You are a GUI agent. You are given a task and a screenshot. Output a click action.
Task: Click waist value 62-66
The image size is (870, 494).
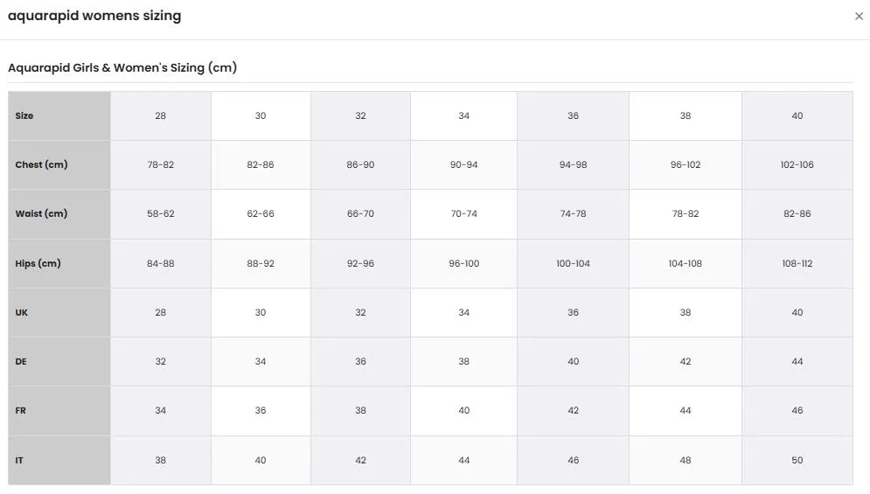tap(261, 213)
